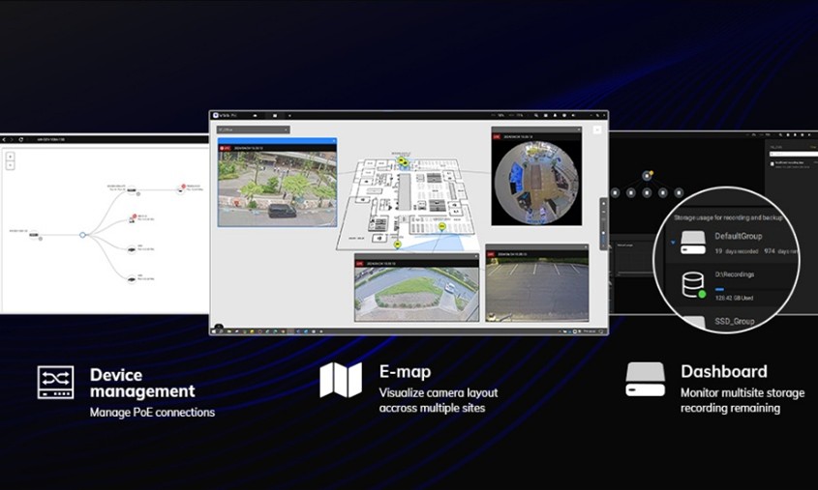Image resolution: width=818 pixels, height=490 pixels.
Task: Click the central hollow node in topology graph
Action: click(x=83, y=234)
